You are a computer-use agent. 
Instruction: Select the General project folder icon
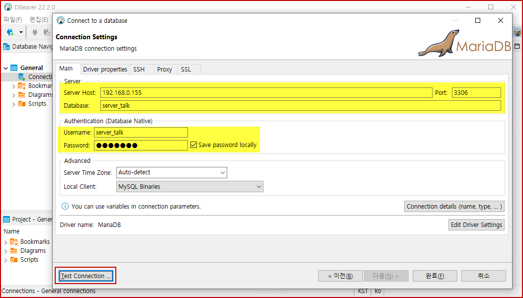(x=14, y=68)
